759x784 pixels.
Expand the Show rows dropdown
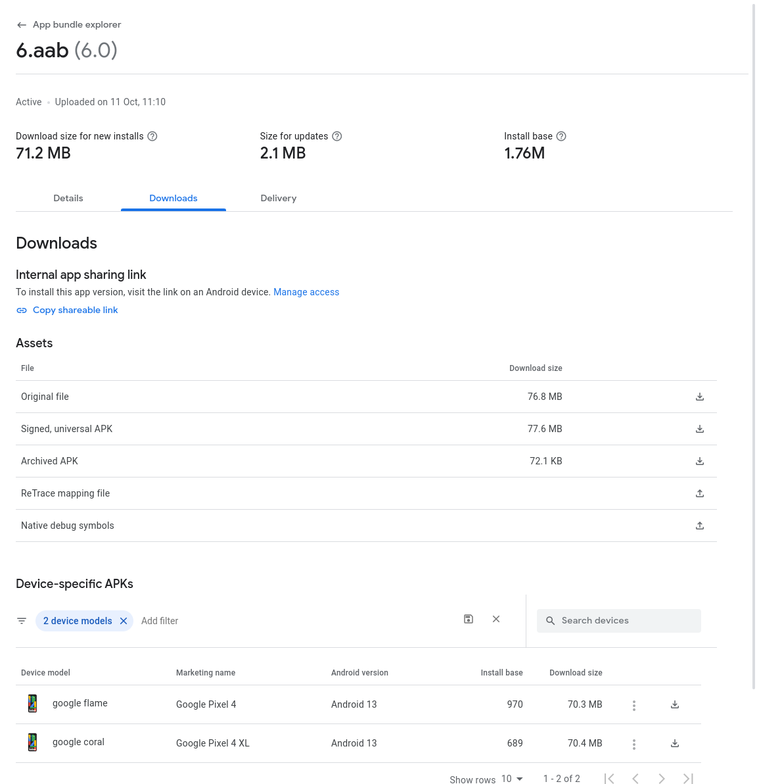(x=513, y=779)
